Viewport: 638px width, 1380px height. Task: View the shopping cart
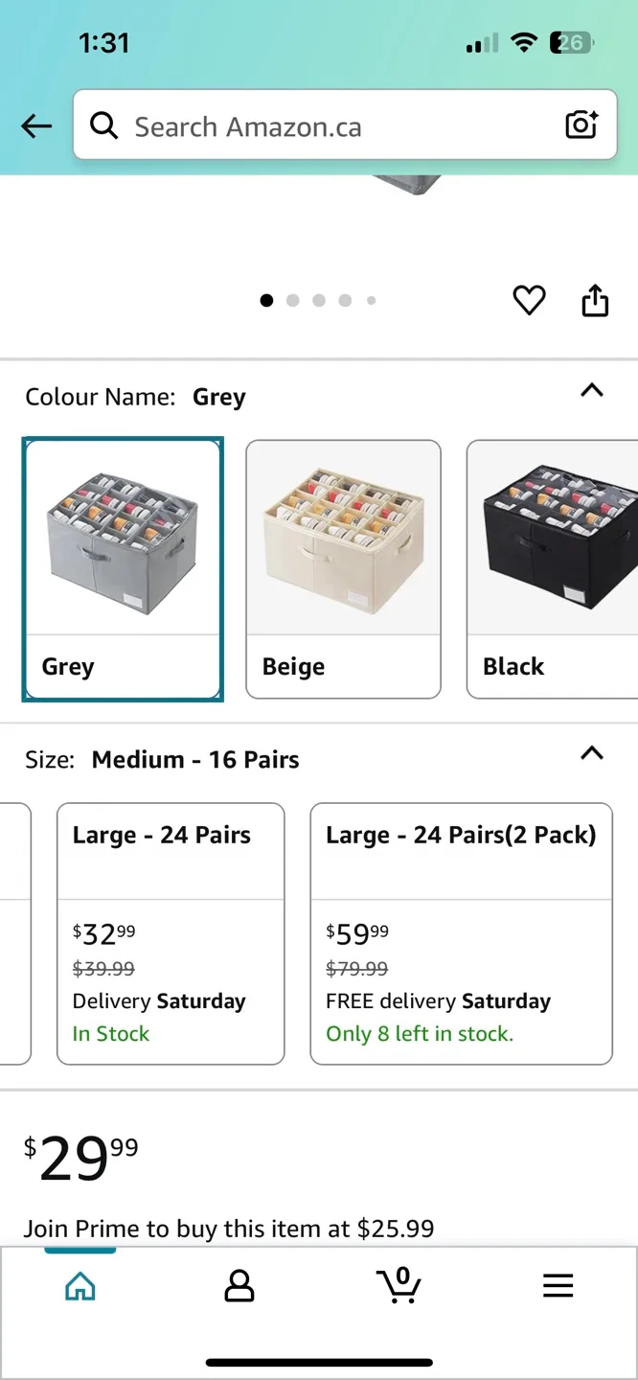399,1287
